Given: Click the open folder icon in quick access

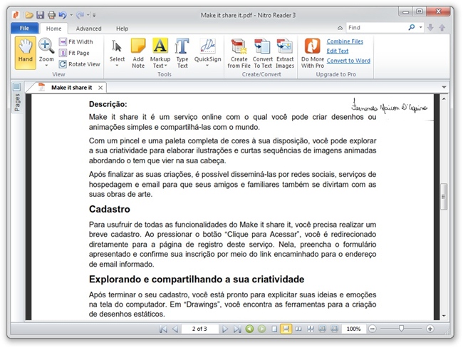Looking at the screenshot, I should tap(29, 15).
